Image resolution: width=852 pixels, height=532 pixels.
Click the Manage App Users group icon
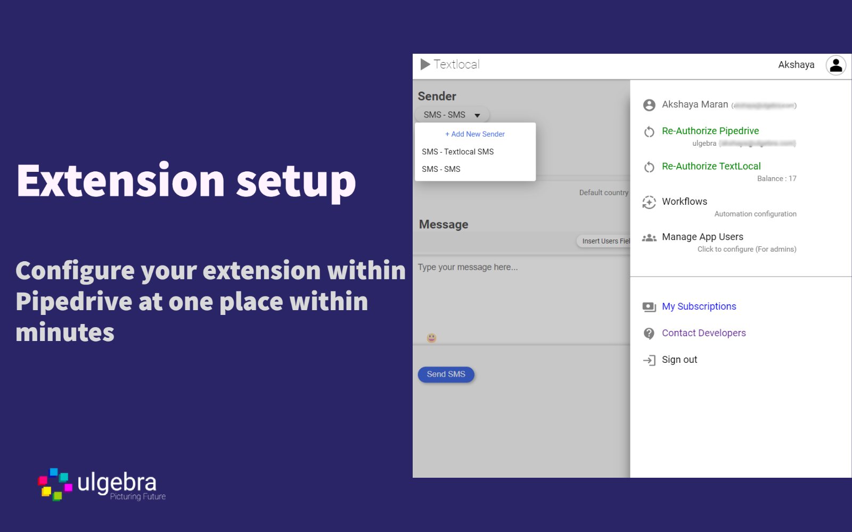point(649,238)
